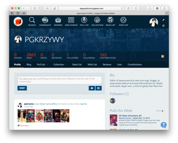The height and width of the screenshot is (143, 178).
Task: Click the 0 Owned stat
Action: tap(18, 56)
